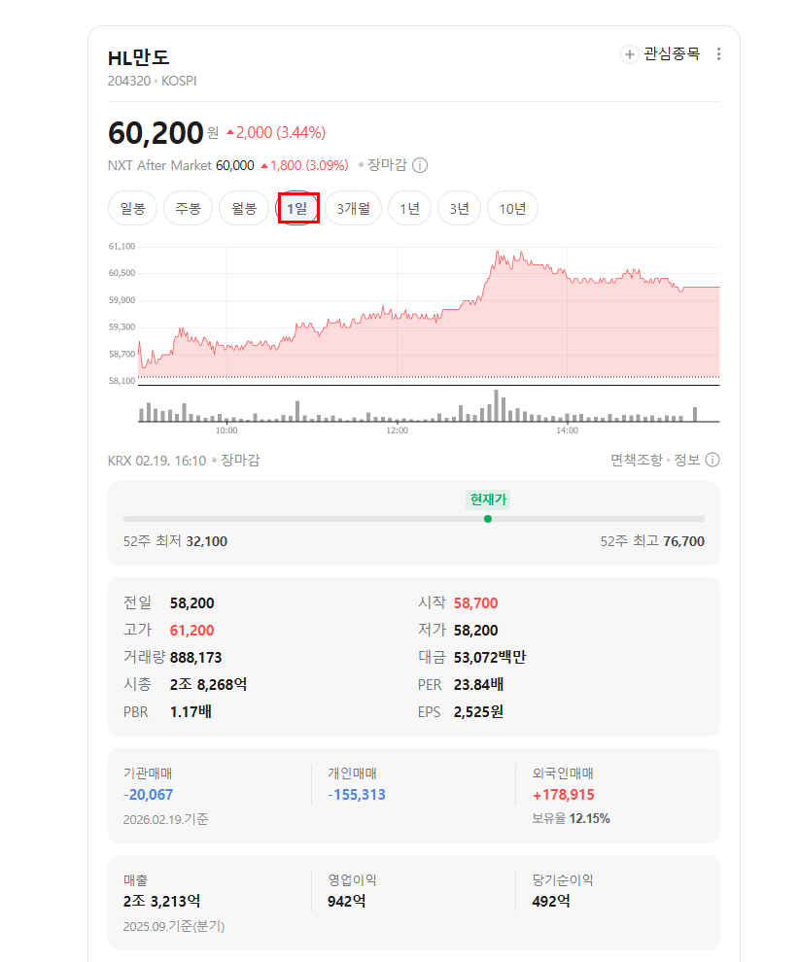Click the price change 2,000 (3.44%)
The height and width of the screenshot is (962, 799).
tap(276, 132)
